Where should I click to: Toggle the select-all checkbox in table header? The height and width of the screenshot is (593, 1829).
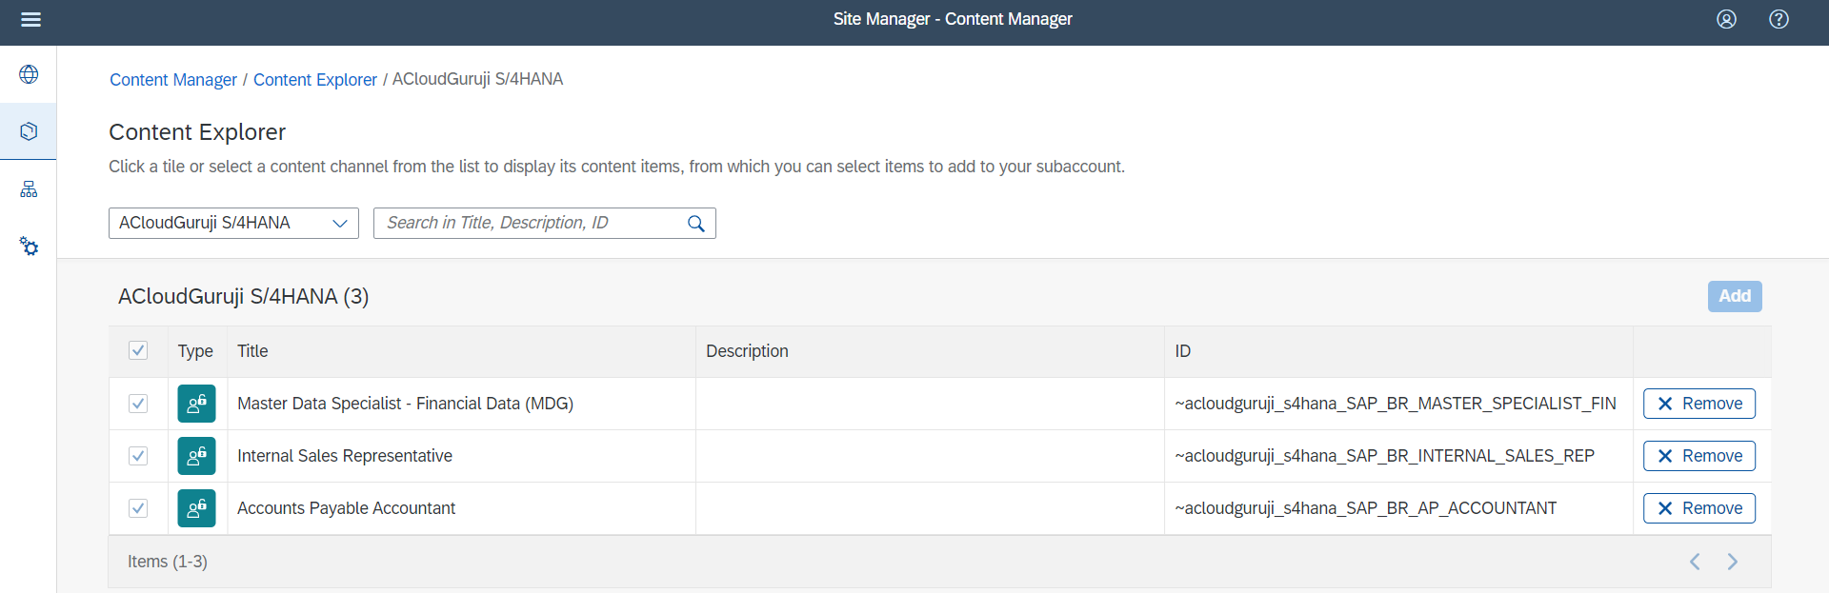coord(138,350)
